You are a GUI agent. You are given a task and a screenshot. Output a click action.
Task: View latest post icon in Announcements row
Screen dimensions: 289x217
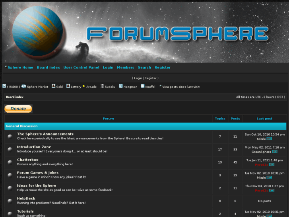(269, 139)
